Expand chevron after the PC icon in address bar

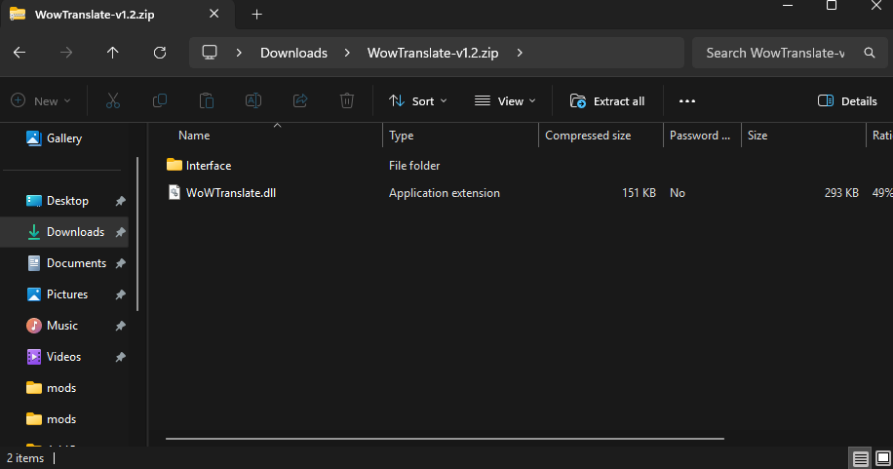click(239, 53)
